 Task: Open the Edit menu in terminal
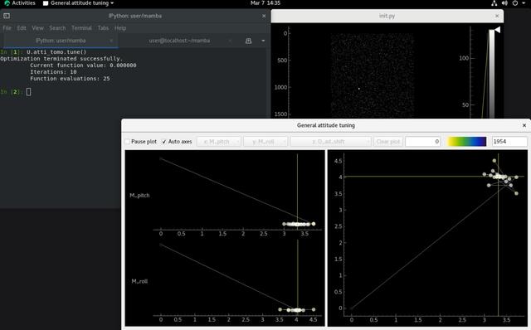(22, 28)
